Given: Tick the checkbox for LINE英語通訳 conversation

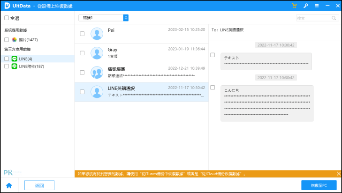Looking at the screenshot, I should coord(82,92).
